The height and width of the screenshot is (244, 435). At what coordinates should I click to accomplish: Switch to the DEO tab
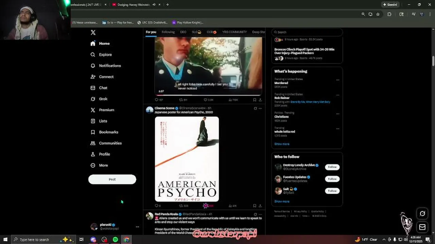click(x=183, y=32)
